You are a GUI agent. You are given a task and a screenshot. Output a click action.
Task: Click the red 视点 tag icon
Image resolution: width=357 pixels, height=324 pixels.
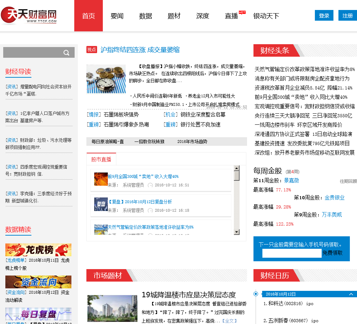(92, 50)
